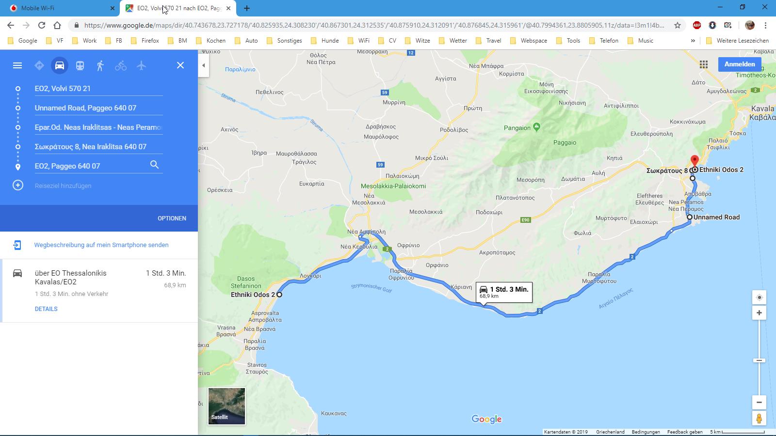Open Music bookmarks folder
This screenshot has width=776, height=436.
click(x=640, y=41)
